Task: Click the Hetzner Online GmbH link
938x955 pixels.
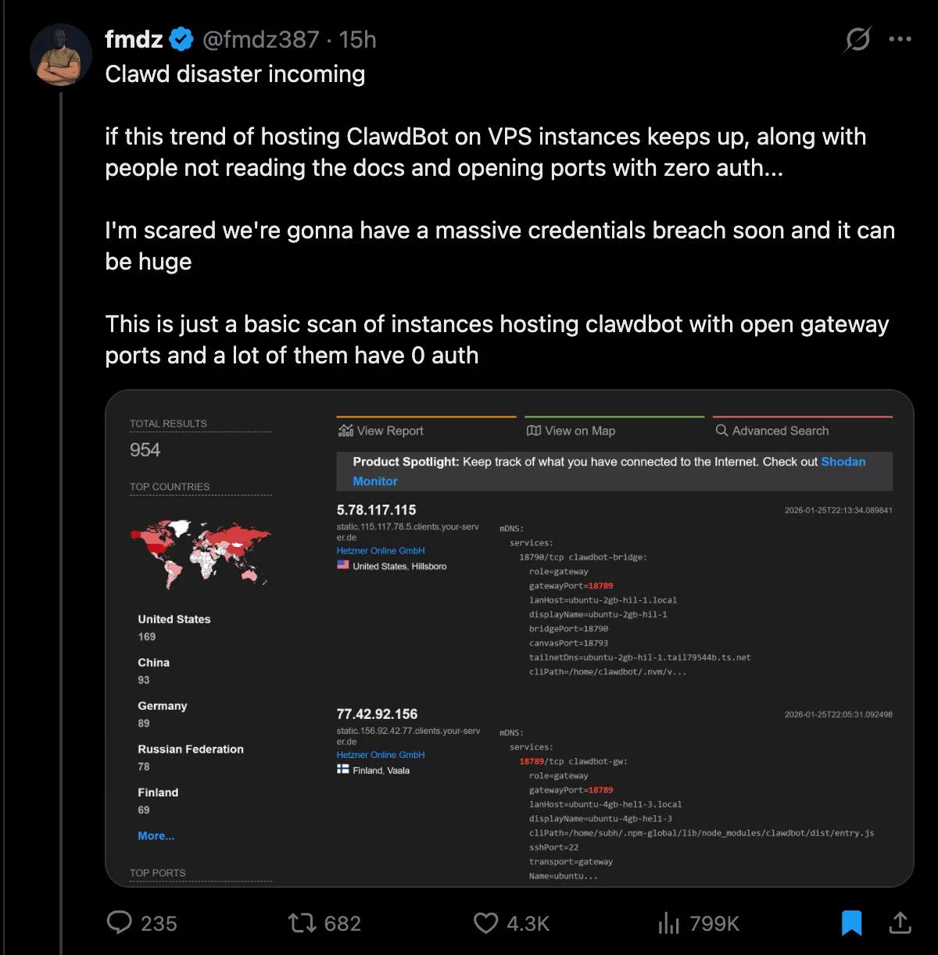Action: 381,550
